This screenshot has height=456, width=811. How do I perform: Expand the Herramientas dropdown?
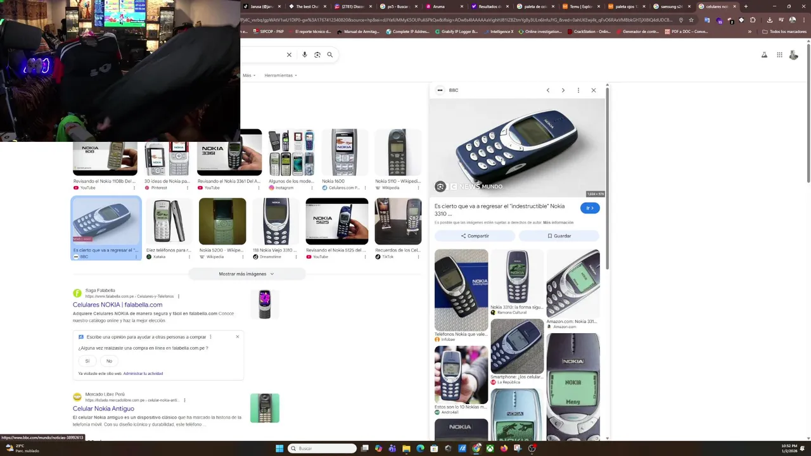tap(281, 75)
